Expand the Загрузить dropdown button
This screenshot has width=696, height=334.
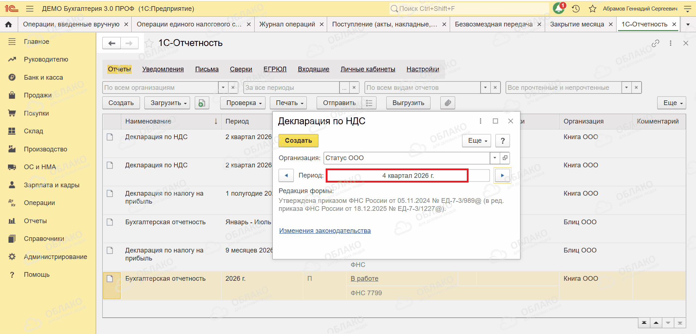(x=169, y=103)
